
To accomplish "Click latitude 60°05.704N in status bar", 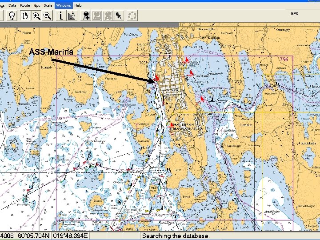I will [x=34, y=236].
